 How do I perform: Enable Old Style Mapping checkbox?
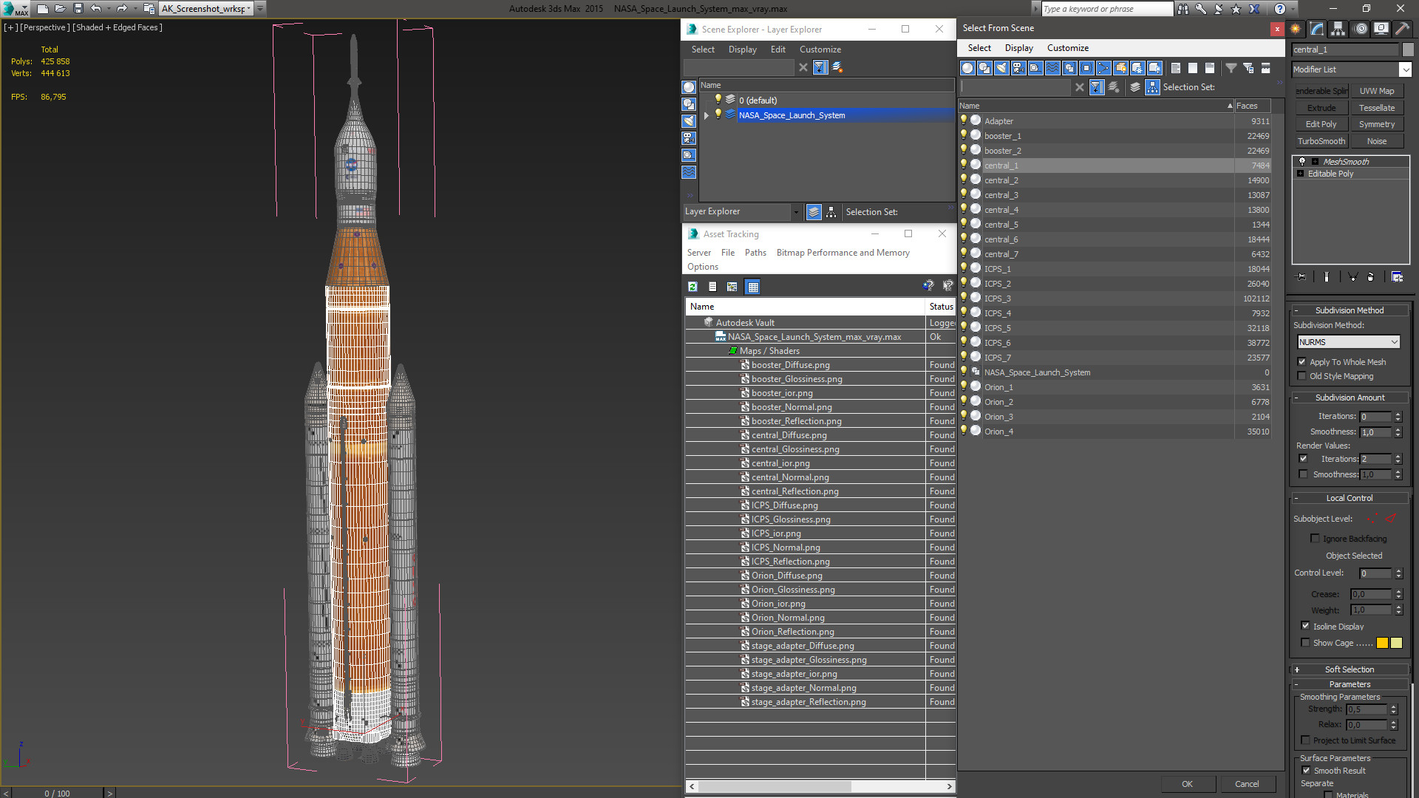point(1302,376)
